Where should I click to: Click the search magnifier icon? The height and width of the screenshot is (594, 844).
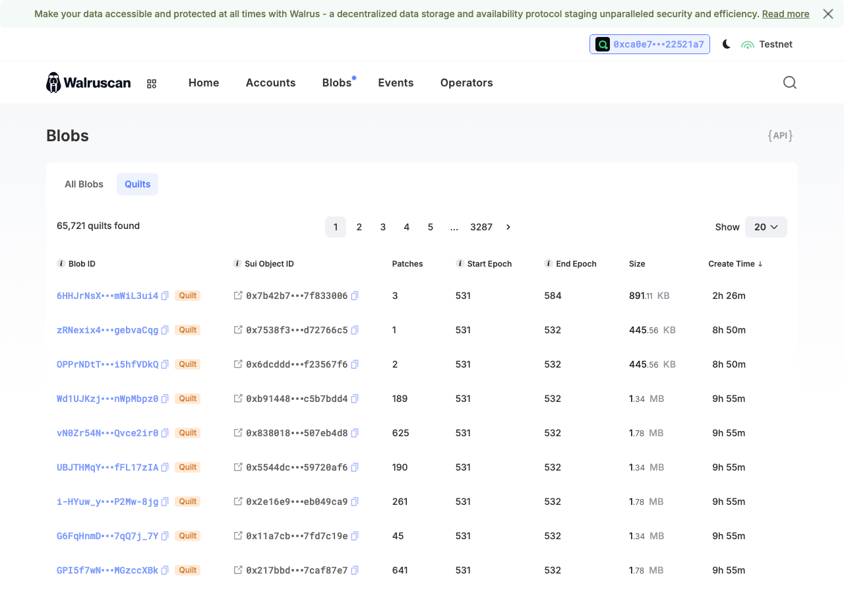click(x=790, y=82)
